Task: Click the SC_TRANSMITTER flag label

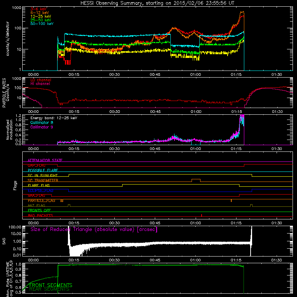Action: pyautogui.click(x=43, y=180)
